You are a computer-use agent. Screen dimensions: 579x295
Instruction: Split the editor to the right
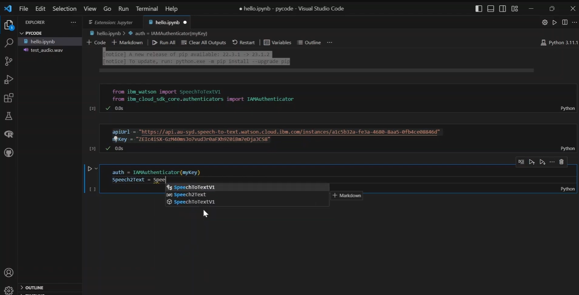565,22
